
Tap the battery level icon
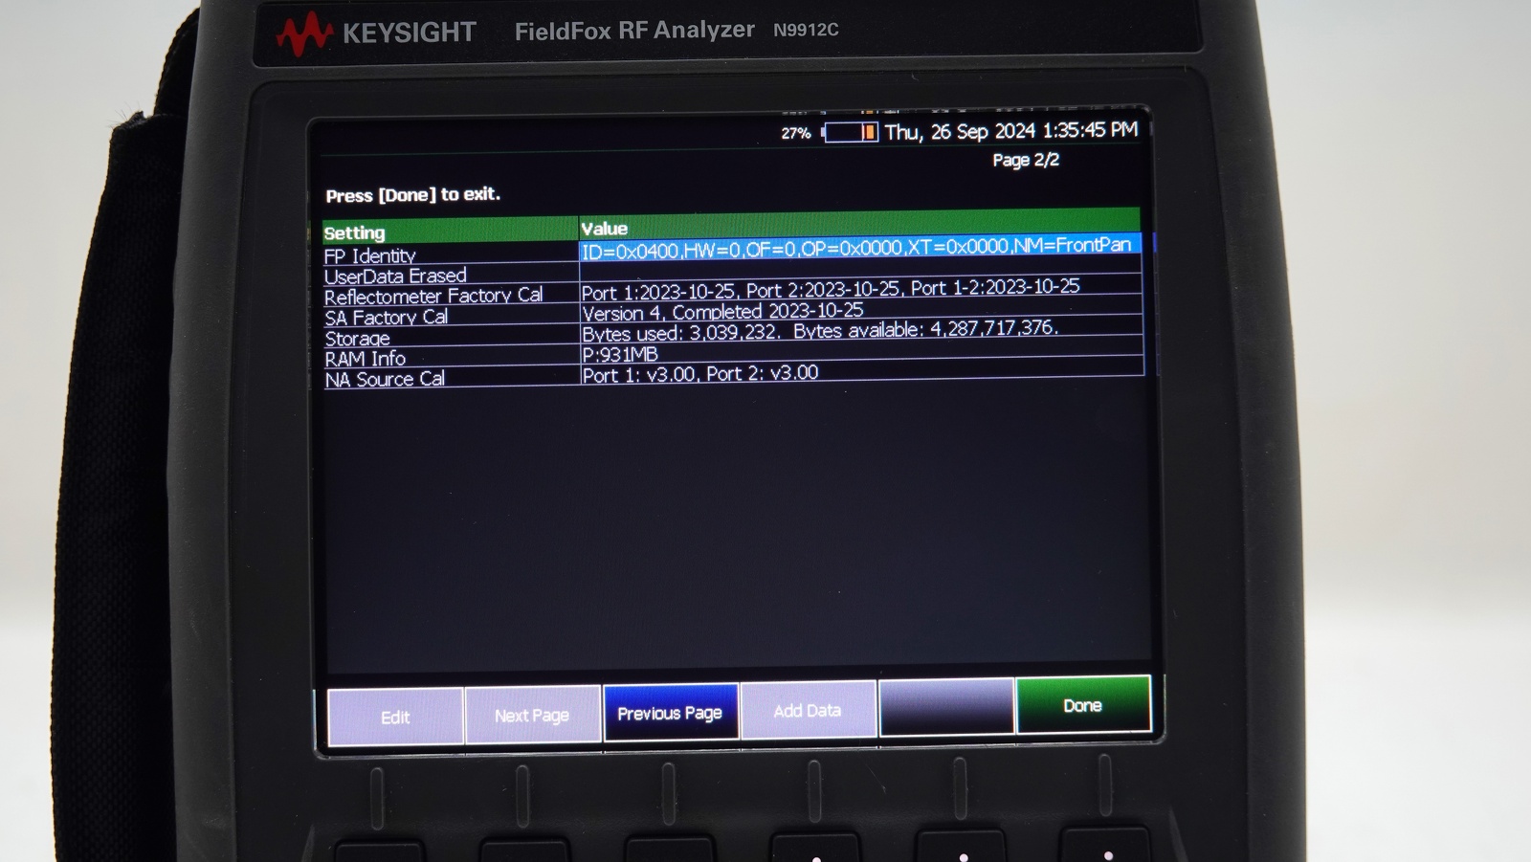coord(850,132)
